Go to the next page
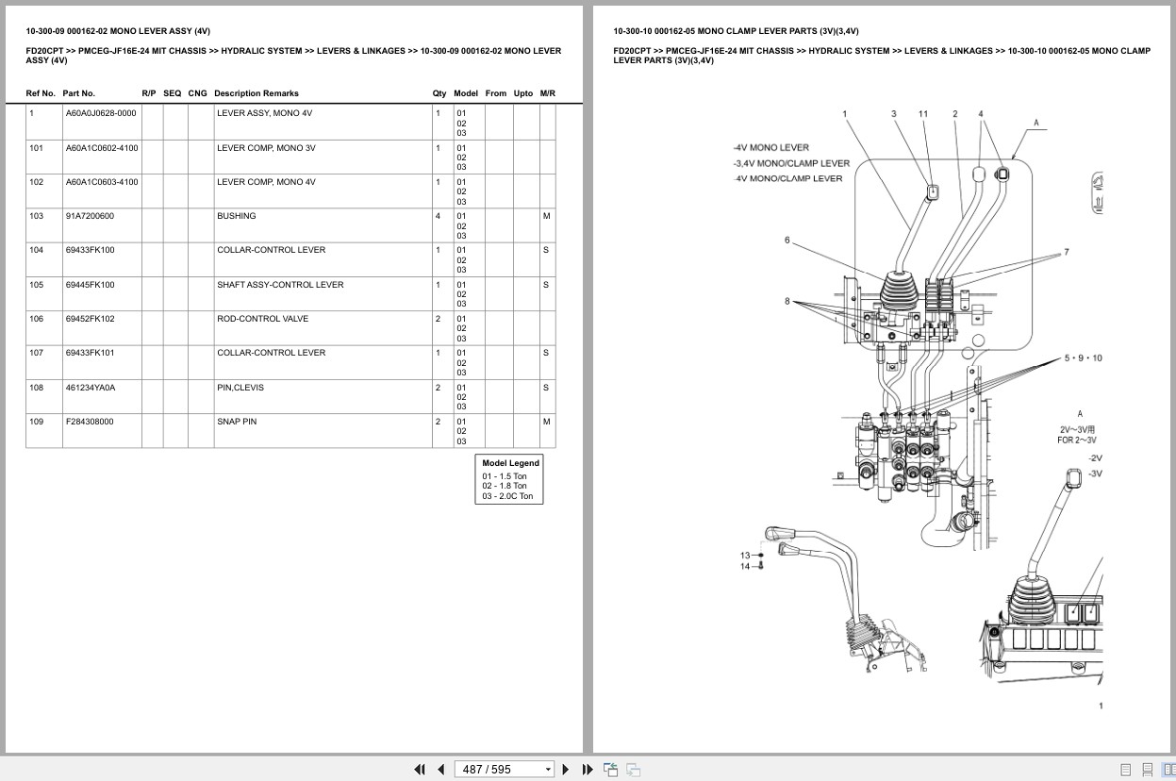 pos(566,769)
